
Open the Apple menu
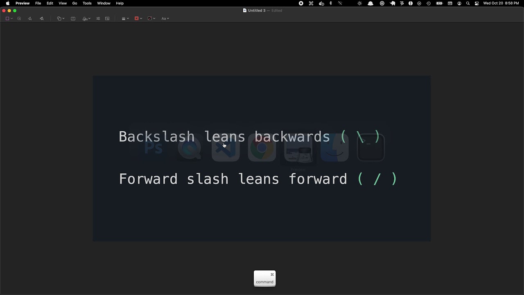(7, 3)
